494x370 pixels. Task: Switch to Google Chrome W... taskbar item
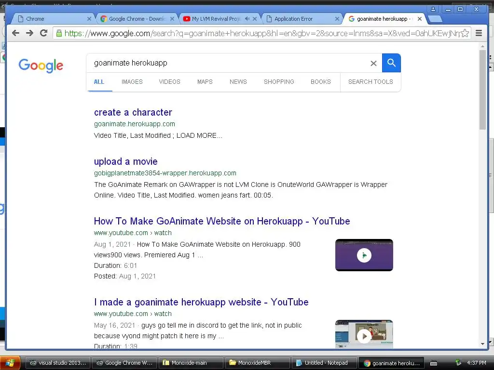coord(124,363)
